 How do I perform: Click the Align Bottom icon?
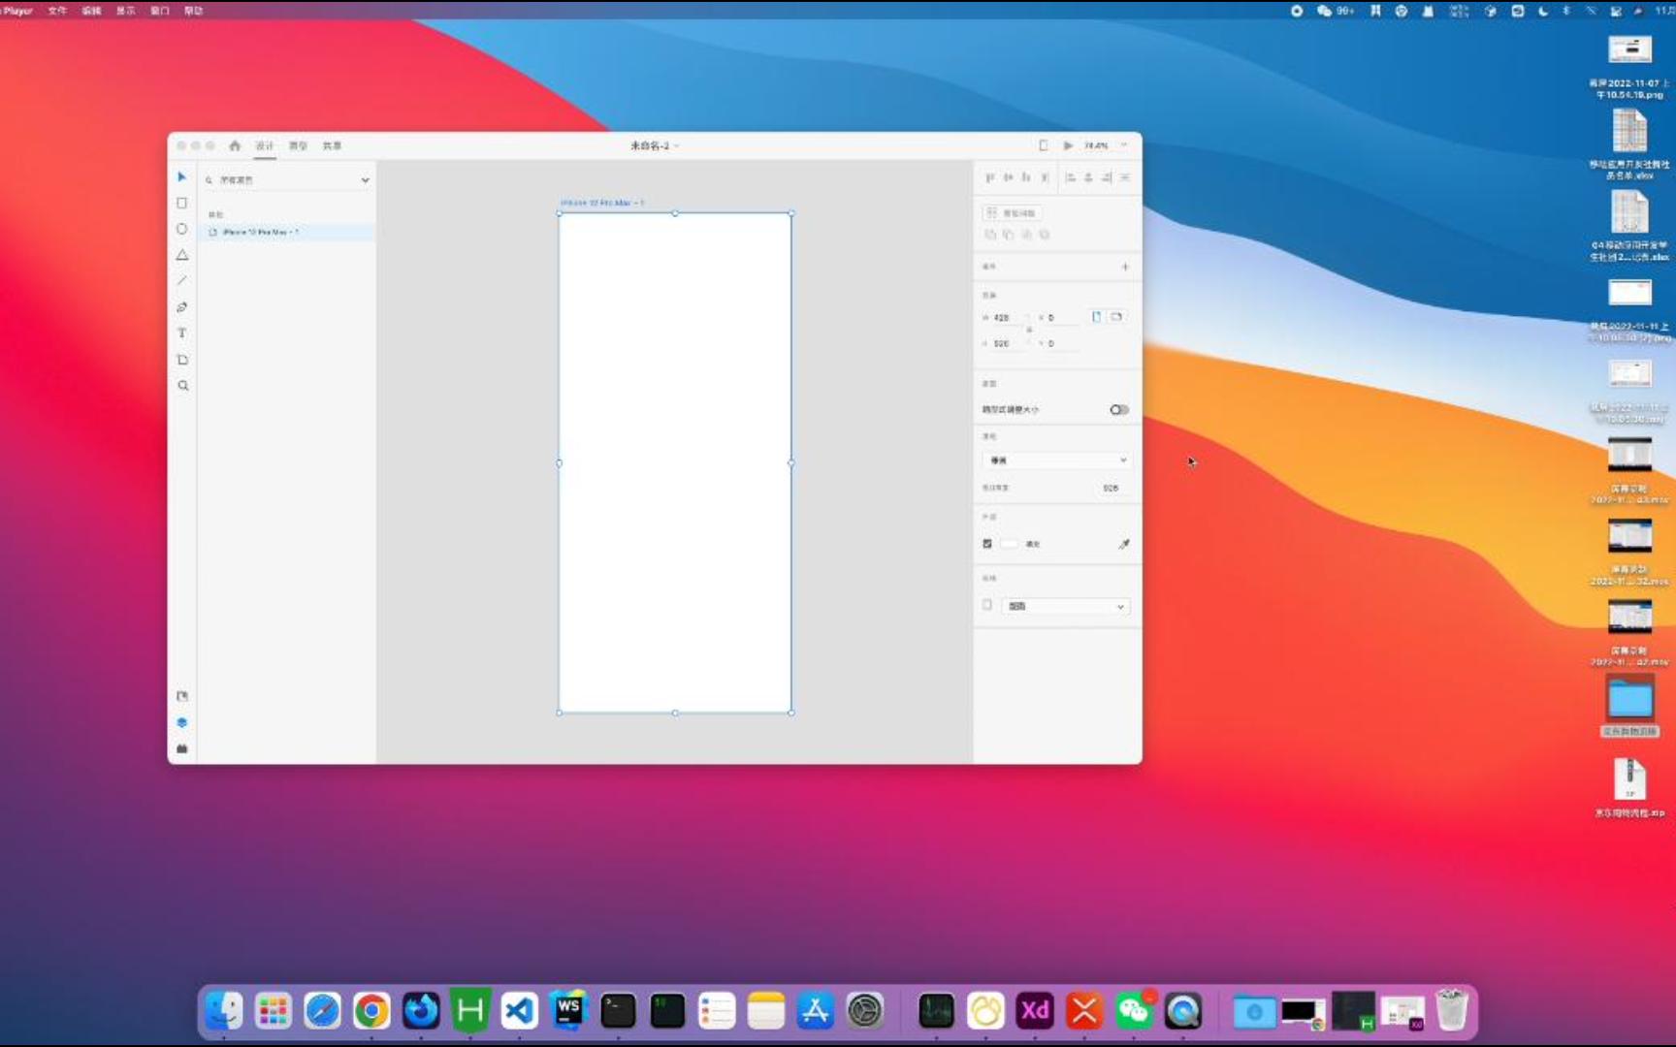(1026, 177)
